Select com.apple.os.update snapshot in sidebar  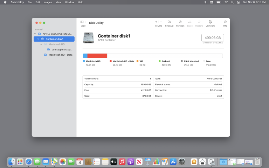62,49
